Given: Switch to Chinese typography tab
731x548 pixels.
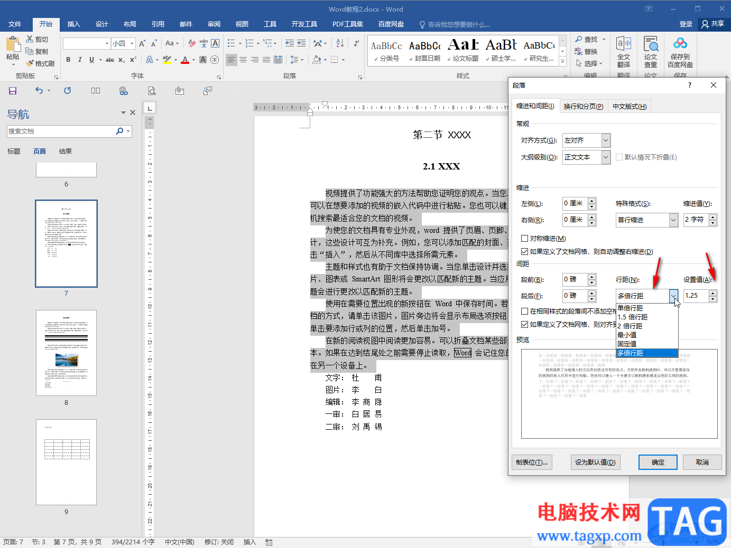Looking at the screenshot, I should tap(629, 106).
